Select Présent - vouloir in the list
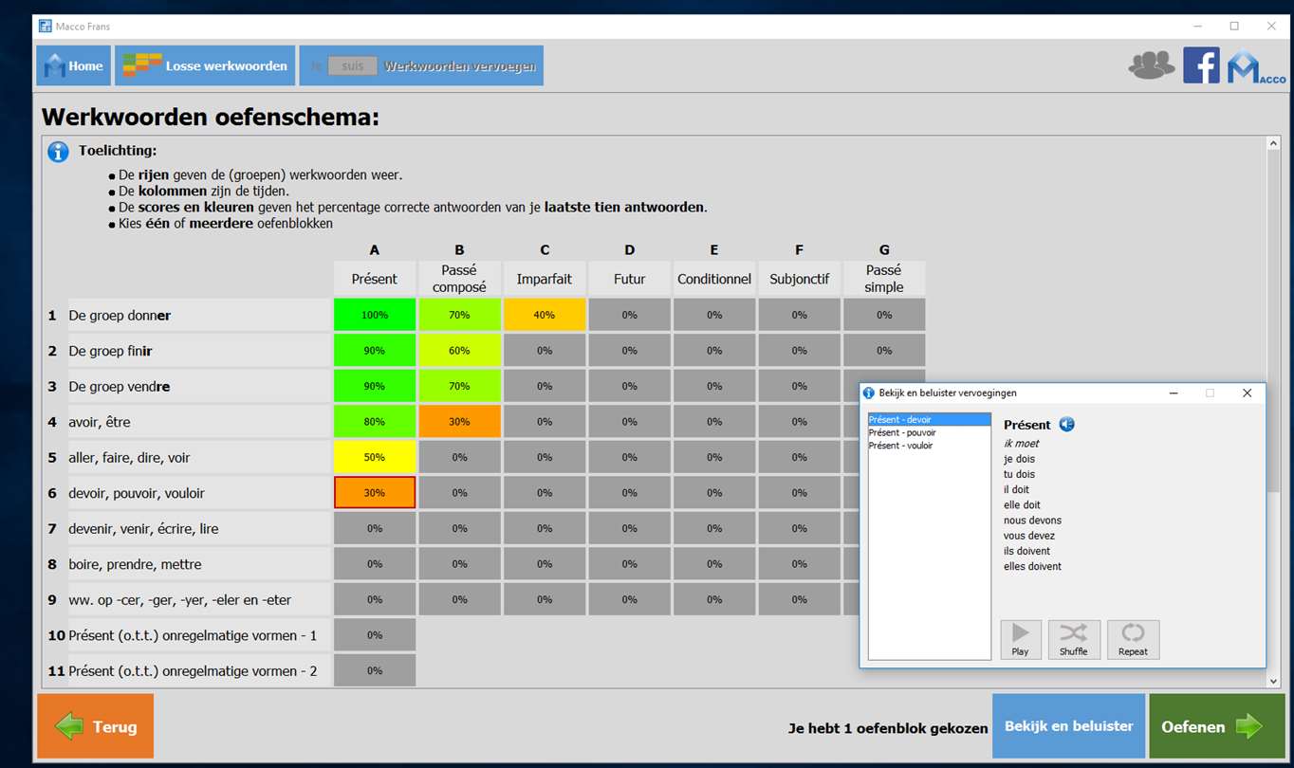Viewport: 1294px width, 768px height. tap(930, 446)
